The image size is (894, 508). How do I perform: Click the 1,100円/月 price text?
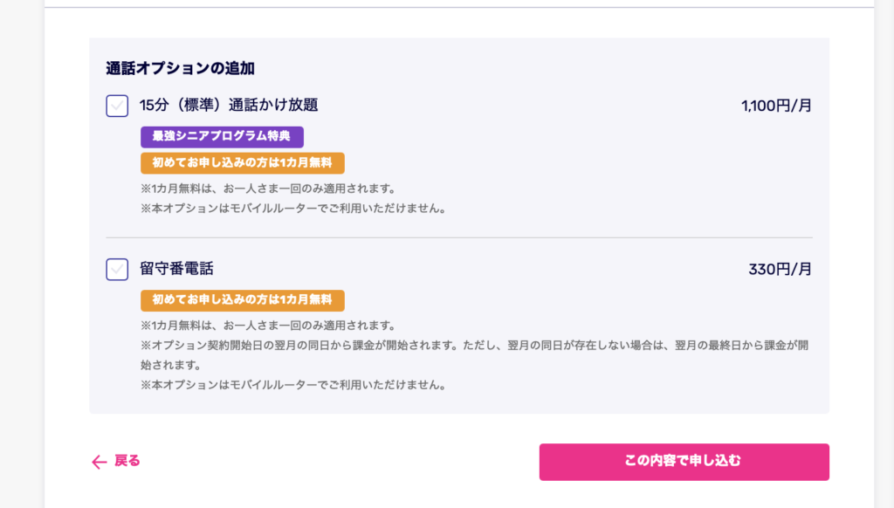tap(776, 106)
